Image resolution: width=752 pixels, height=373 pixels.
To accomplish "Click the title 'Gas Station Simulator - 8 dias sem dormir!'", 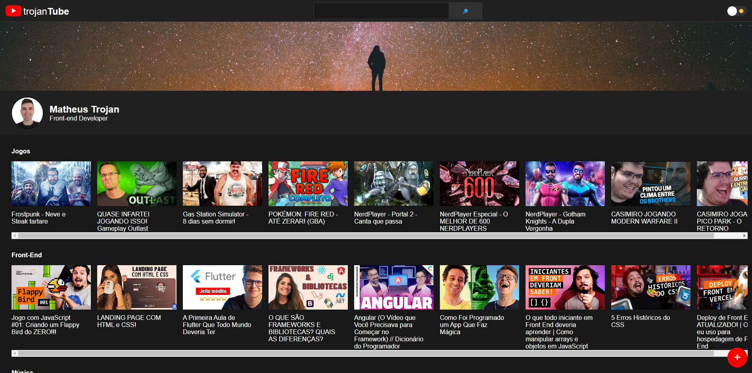I will point(216,218).
